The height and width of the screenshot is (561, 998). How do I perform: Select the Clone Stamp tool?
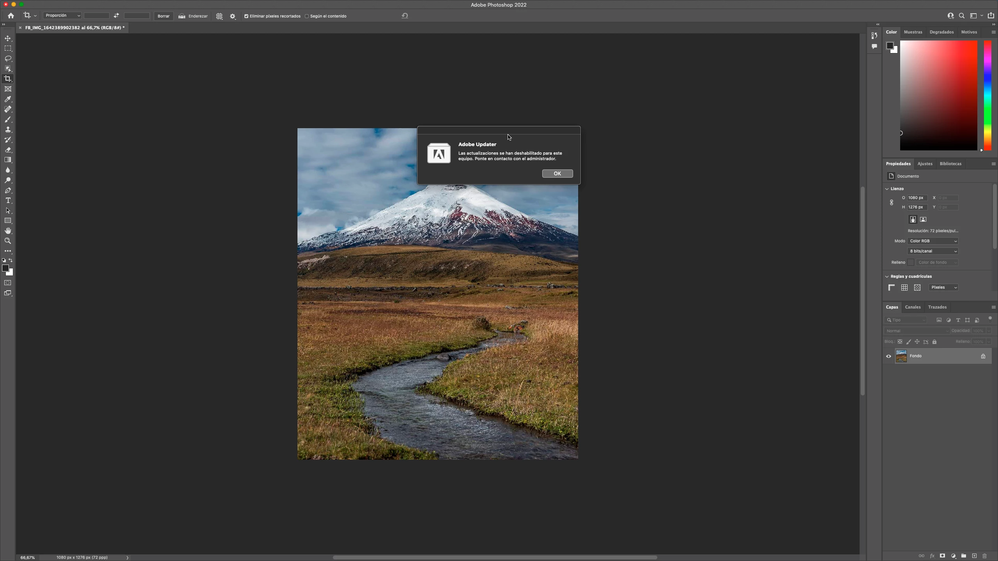point(8,130)
